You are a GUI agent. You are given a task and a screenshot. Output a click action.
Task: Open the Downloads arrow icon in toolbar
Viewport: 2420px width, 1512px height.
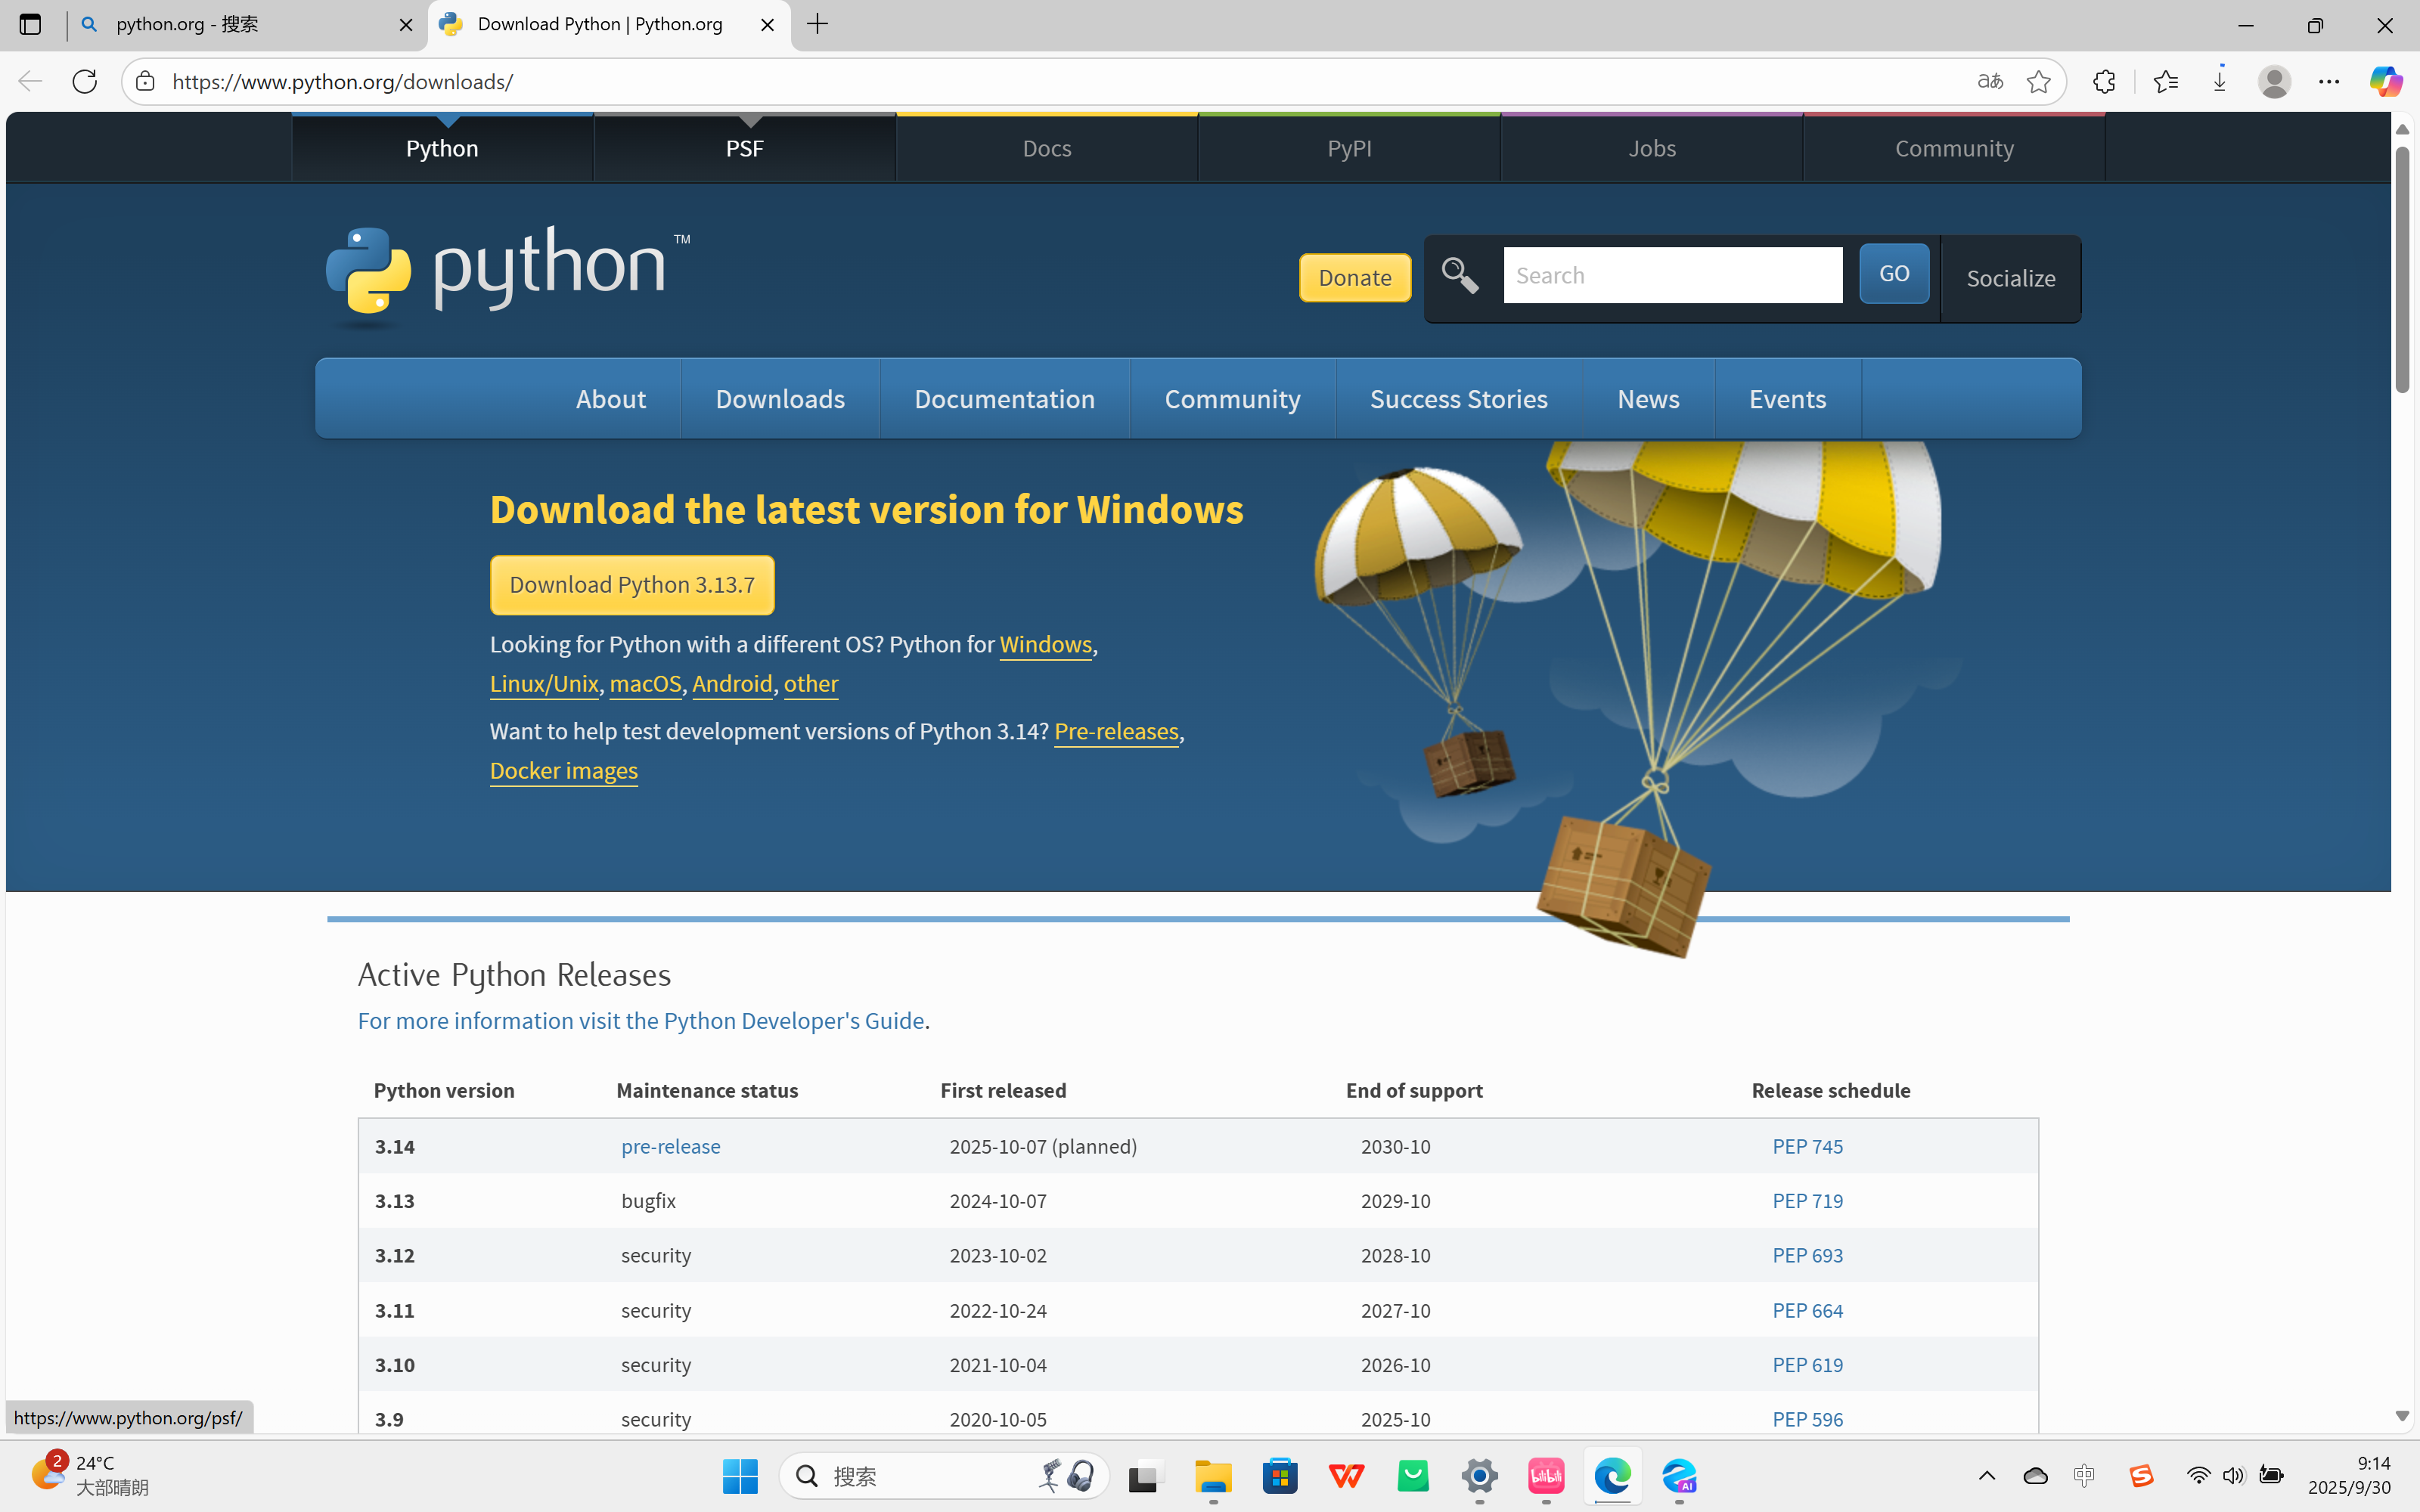click(2219, 81)
